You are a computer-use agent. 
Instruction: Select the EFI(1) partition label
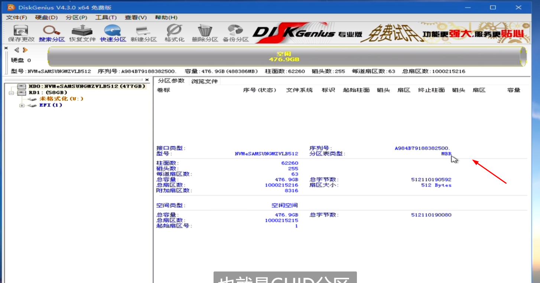point(51,105)
